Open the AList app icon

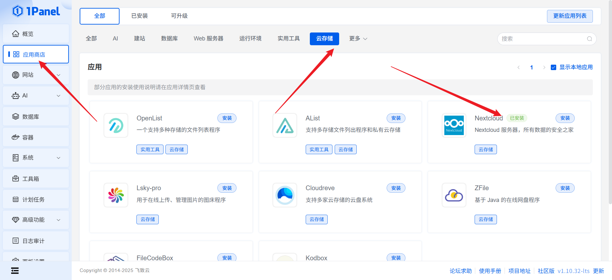[x=285, y=126]
